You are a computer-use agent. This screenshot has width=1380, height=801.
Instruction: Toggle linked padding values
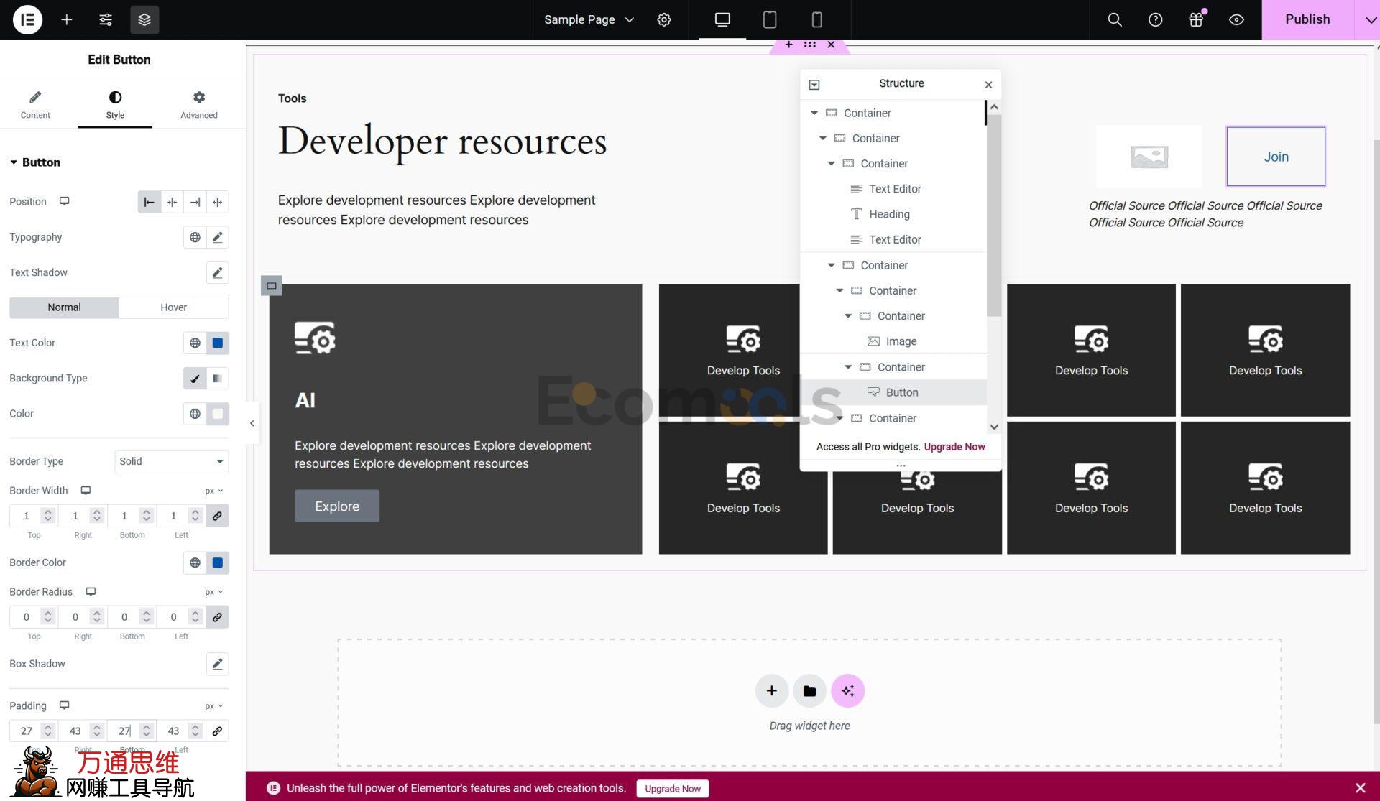pyautogui.click(x=217, y=731)
